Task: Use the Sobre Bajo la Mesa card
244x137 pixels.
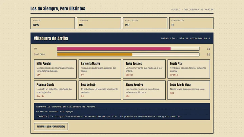Action: 189,90
